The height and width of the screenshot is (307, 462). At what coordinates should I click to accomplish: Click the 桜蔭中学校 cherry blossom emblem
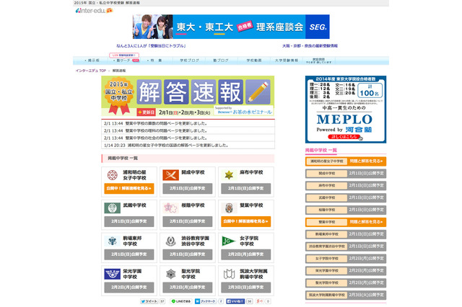click(170, 208)
